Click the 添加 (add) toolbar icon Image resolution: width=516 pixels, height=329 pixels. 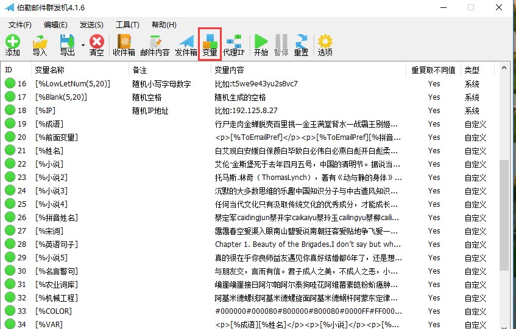click(x=13, y=45)
